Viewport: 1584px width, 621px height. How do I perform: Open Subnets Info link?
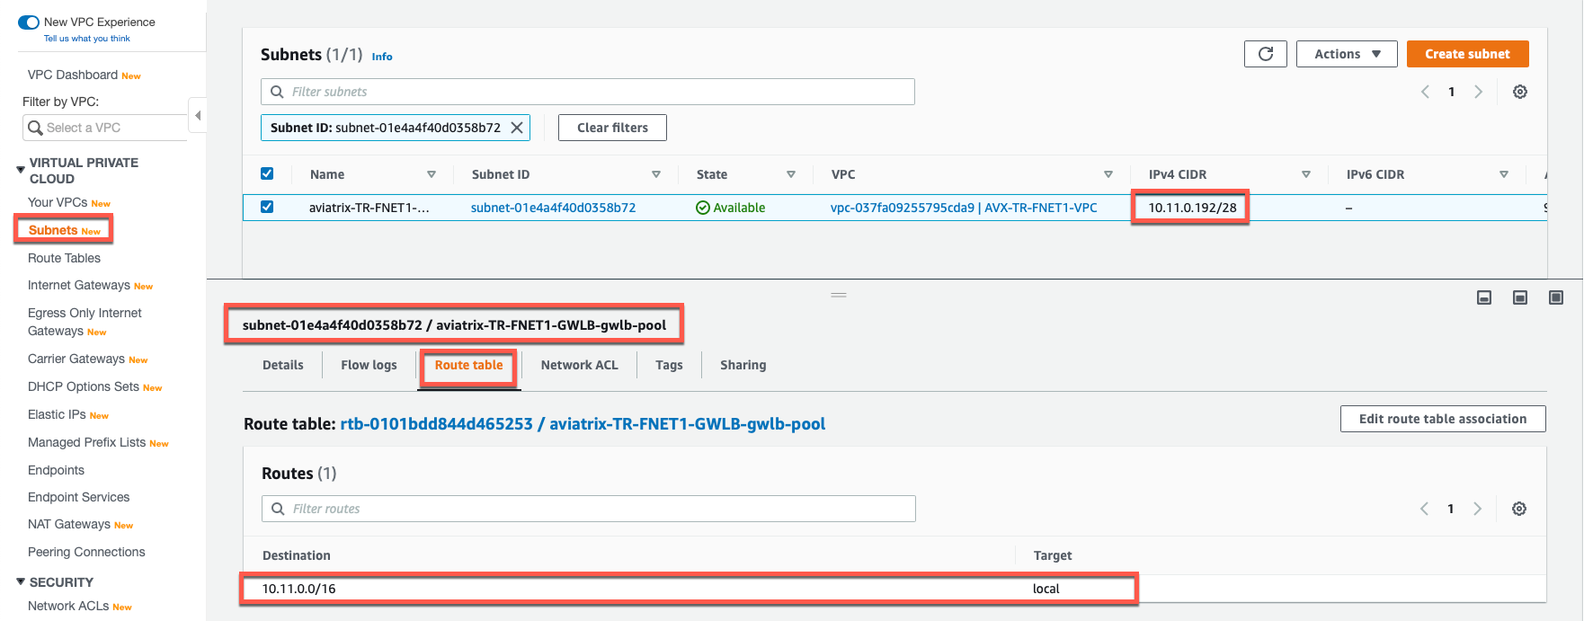382,57
